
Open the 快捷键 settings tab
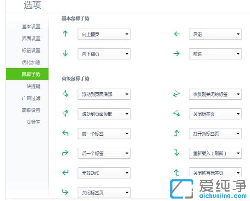pos(33,86)
